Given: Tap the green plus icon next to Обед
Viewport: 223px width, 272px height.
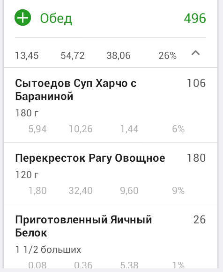Looking at the screenshot, I should tap(22, 17).
